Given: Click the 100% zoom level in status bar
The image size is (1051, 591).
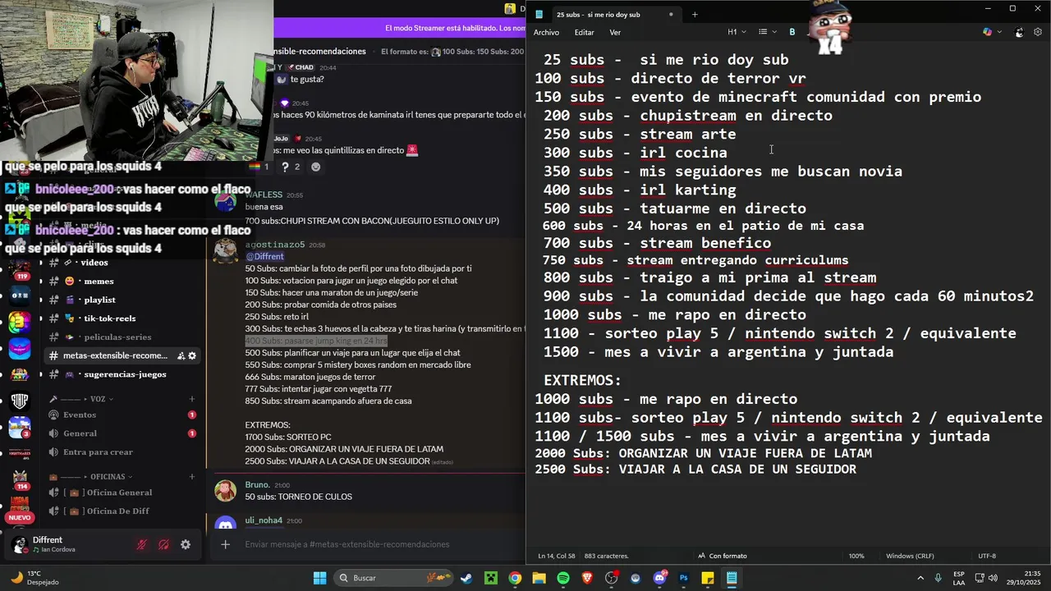Looking at the screenshot, I should [856, 556].
